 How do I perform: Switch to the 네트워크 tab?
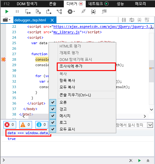(98, 4)
